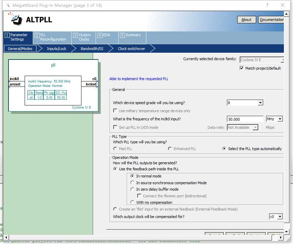Click the 50.00 duty cycle cell
293x244 pixels.
(61, 98)
